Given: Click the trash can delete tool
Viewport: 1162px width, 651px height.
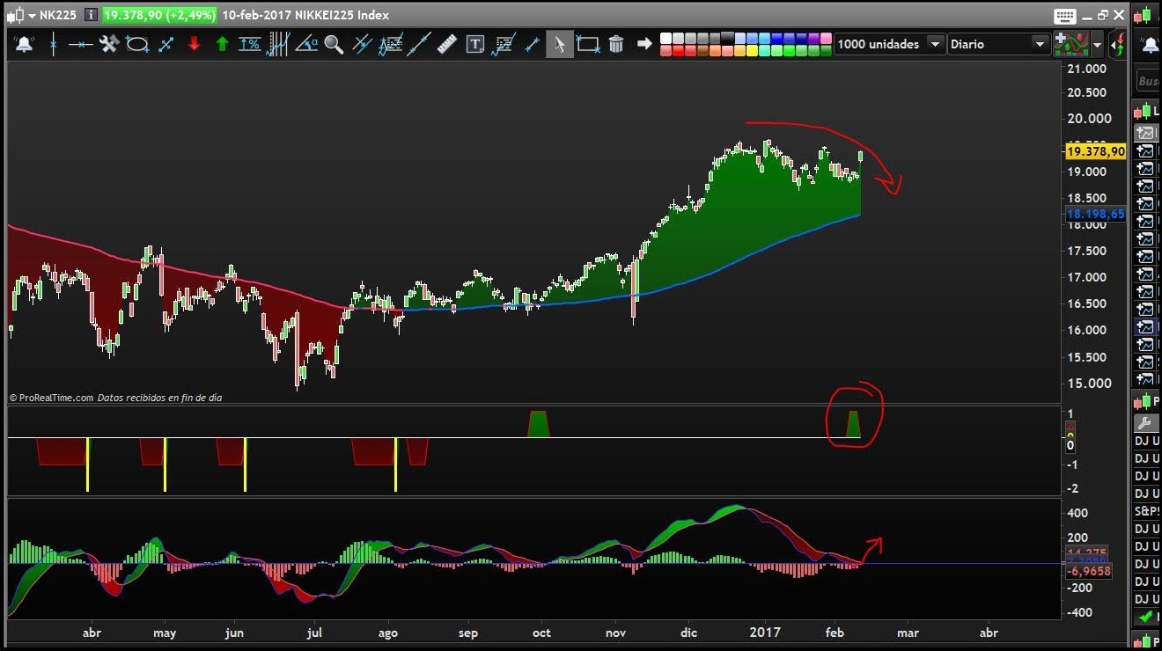Looking at the screenshot, I should pos(616,44).
